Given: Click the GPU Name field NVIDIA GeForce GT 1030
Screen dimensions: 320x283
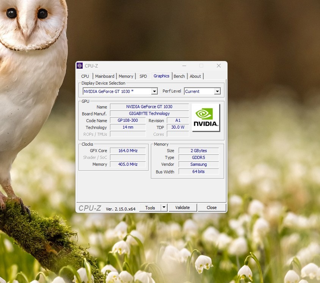Looking at the screenshot, I should pyautogui.click(x=149, y=107).
